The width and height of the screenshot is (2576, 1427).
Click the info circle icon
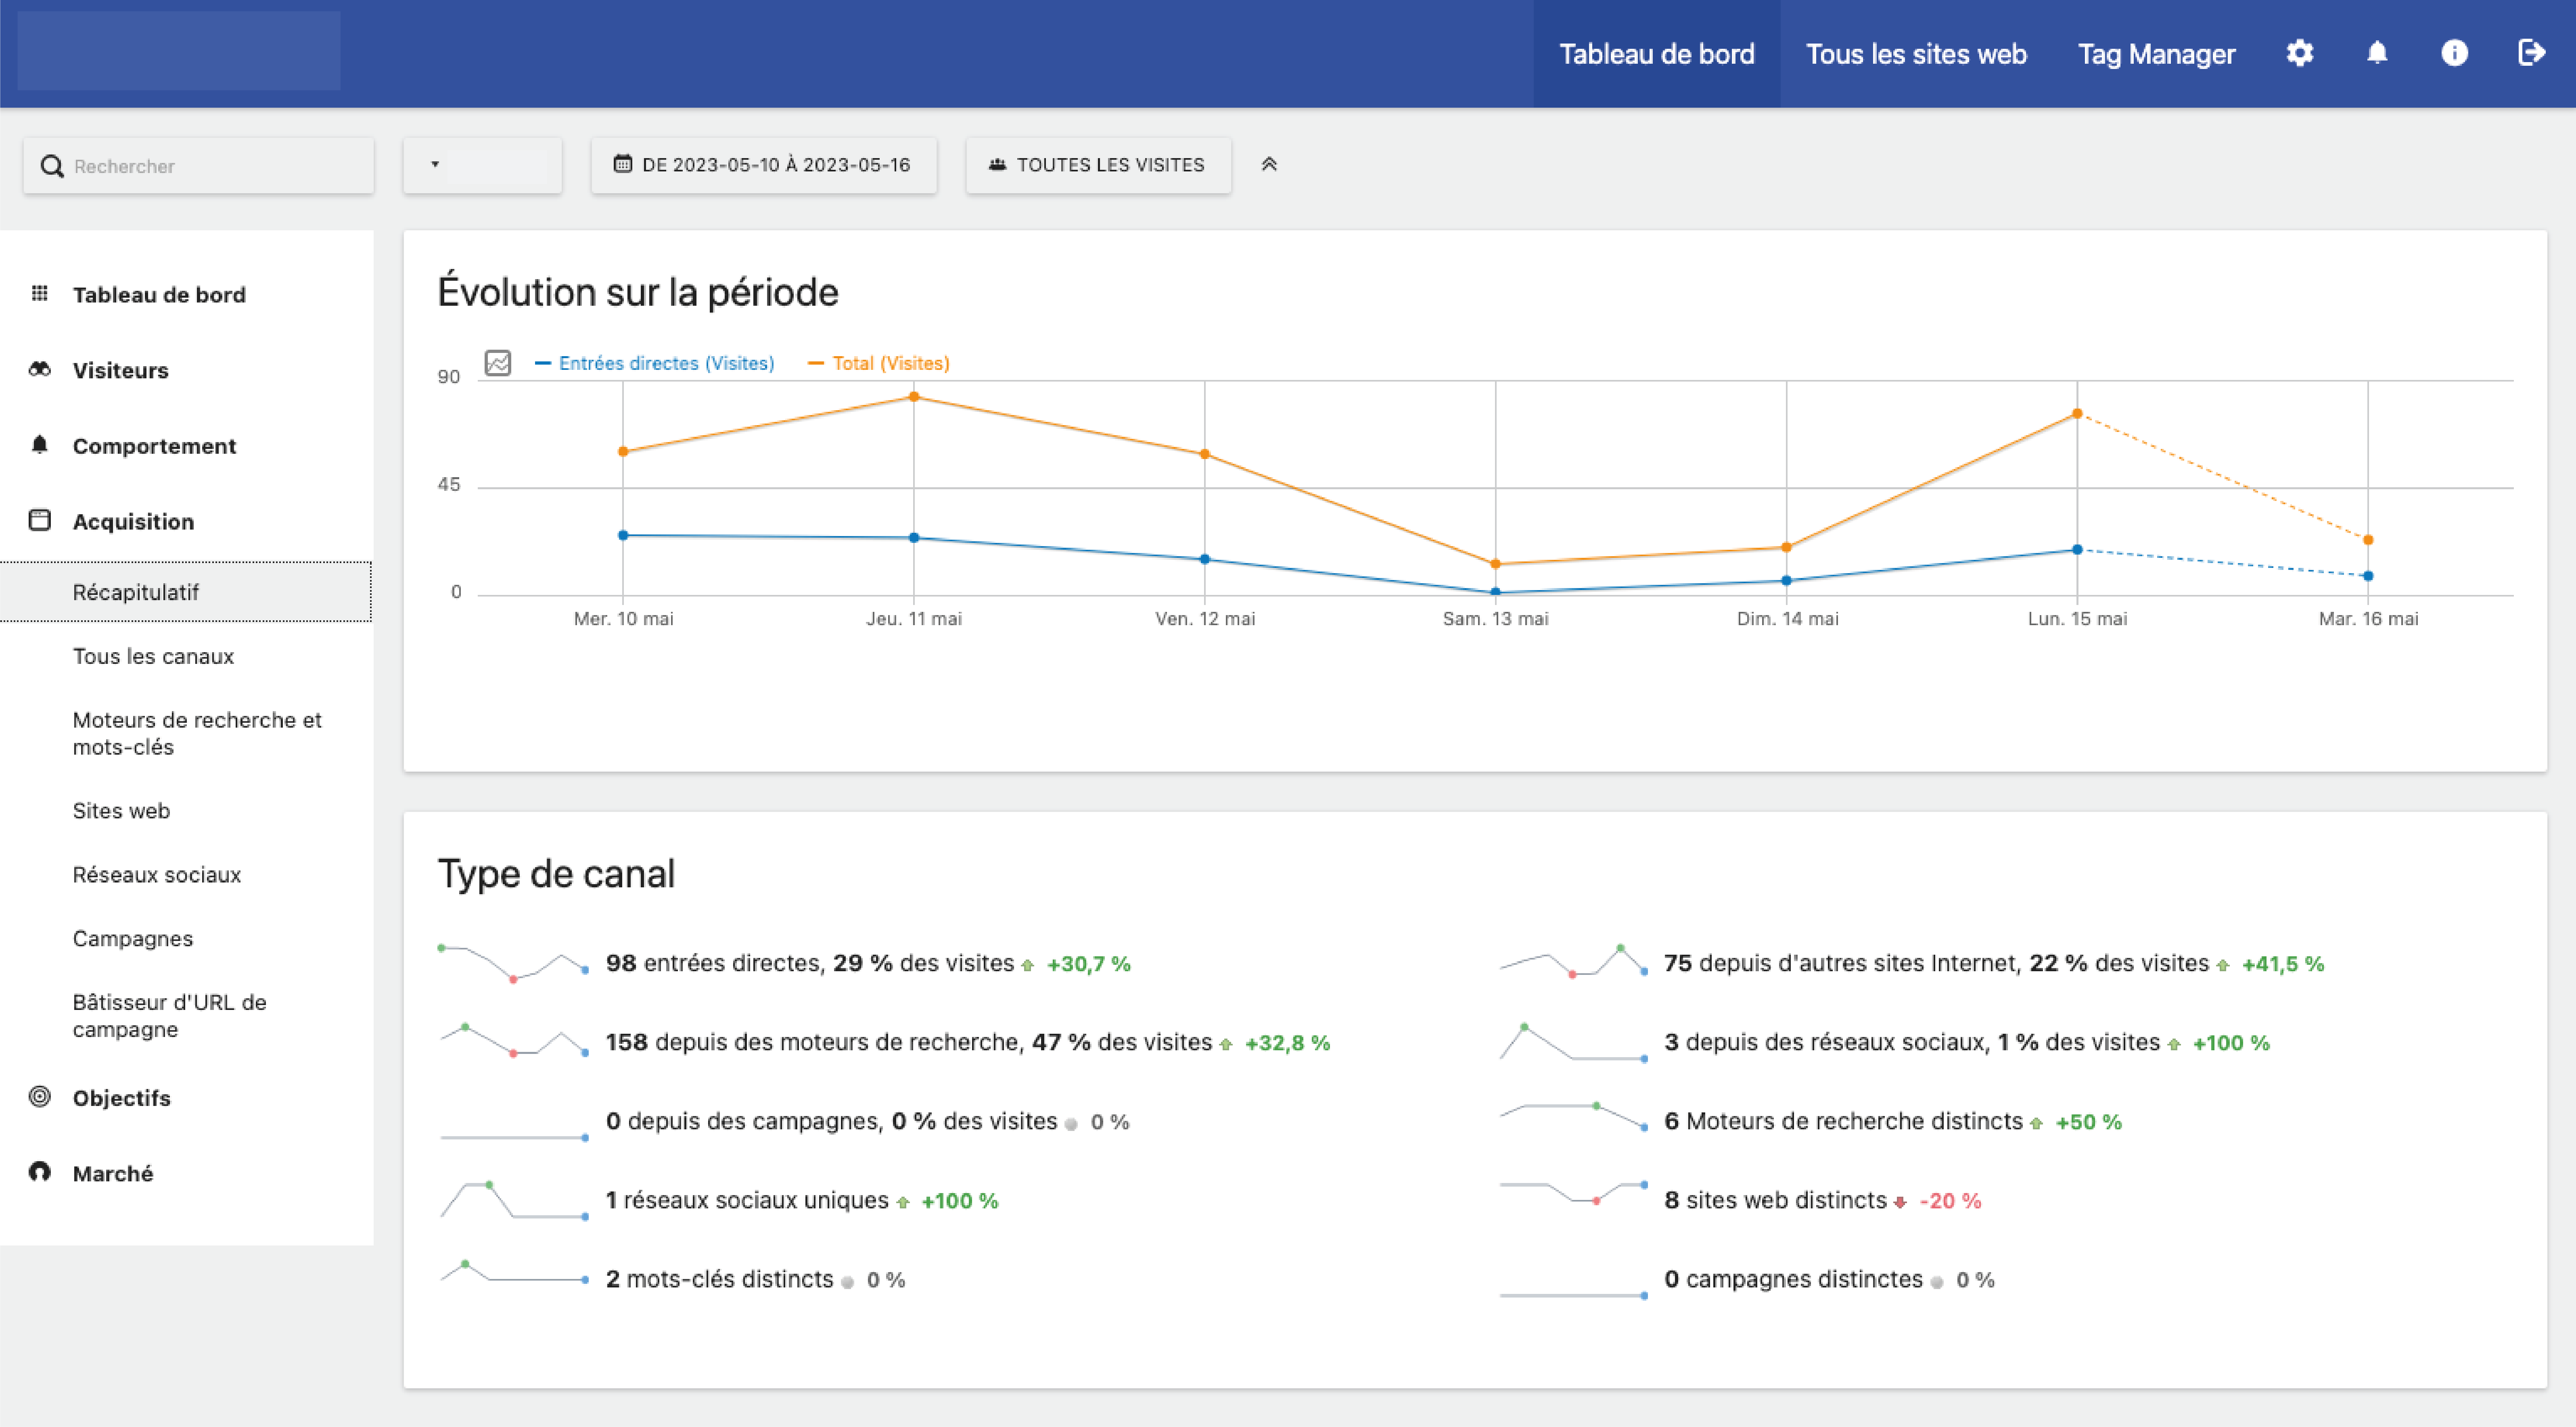pos(2454,53)
